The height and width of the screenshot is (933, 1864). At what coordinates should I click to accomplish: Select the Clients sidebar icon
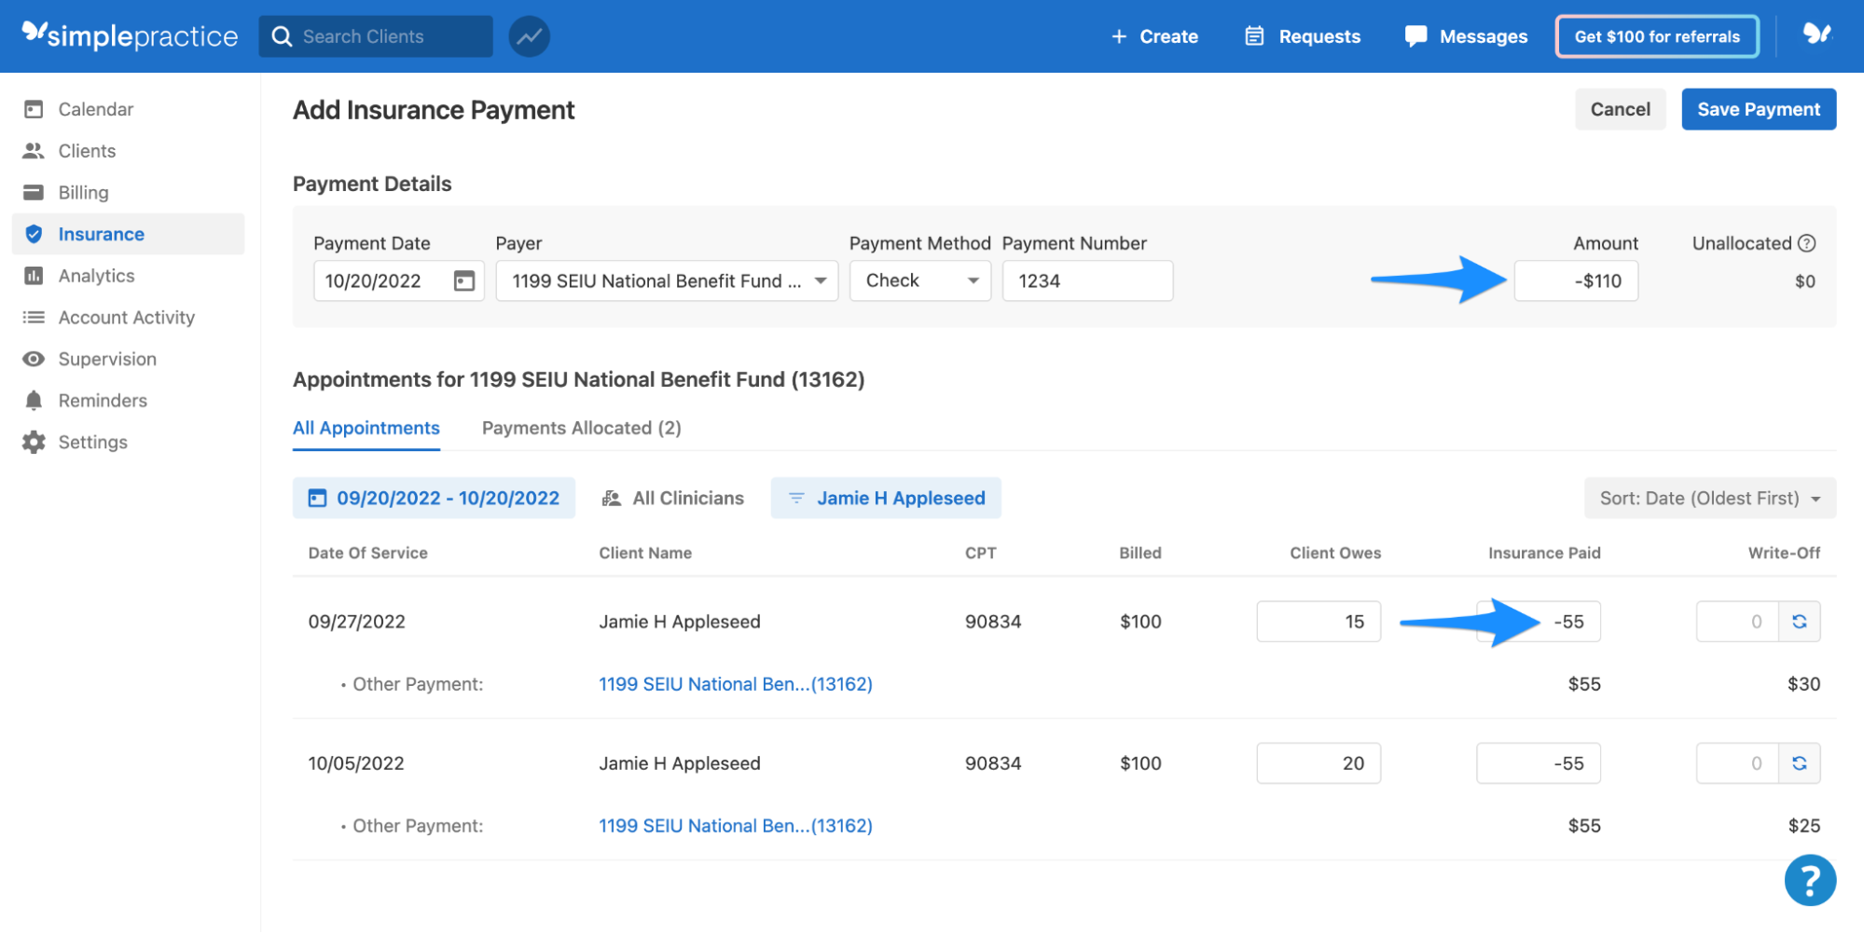[87, 150]
